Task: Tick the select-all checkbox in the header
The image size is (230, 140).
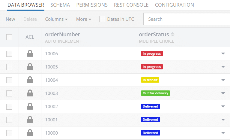Action: click(x=9, y=37)
